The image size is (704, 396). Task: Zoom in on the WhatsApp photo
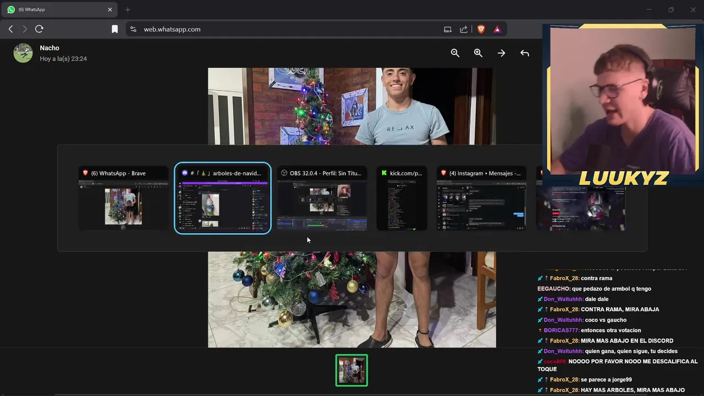tap(478, 53)
